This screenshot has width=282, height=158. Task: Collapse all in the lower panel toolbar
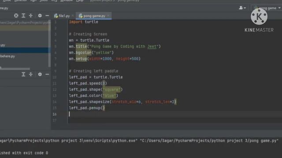pos(31,74)
